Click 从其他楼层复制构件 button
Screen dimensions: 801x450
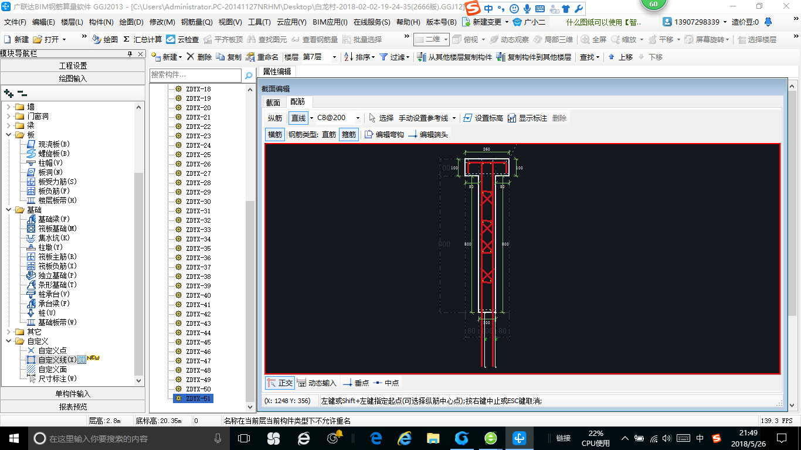click(455, 57)
